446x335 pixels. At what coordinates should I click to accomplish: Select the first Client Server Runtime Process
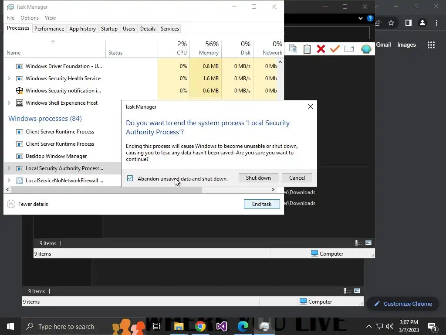point(60,132)
